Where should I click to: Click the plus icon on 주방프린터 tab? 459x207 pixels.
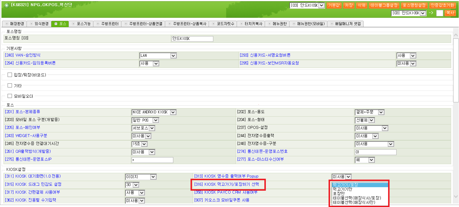pos(98,24)
